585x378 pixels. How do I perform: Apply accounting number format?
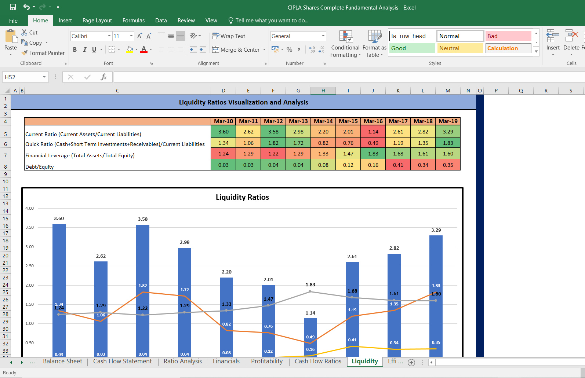click(275, 49)
